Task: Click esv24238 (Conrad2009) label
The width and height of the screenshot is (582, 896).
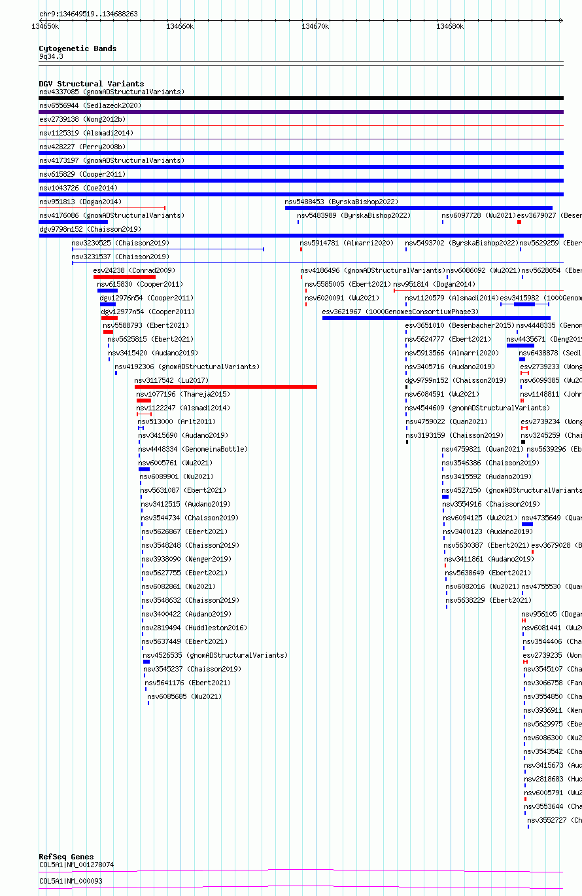Action: tap(134, 270)
